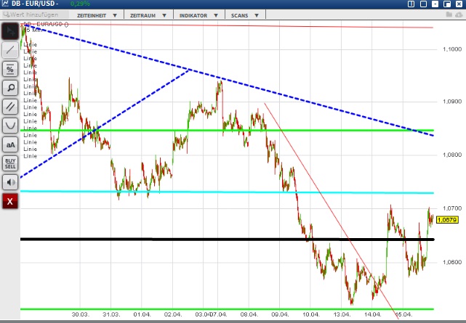Expand the INDIKATOR menu
This screenshot has width=466, height=323.
198,15
